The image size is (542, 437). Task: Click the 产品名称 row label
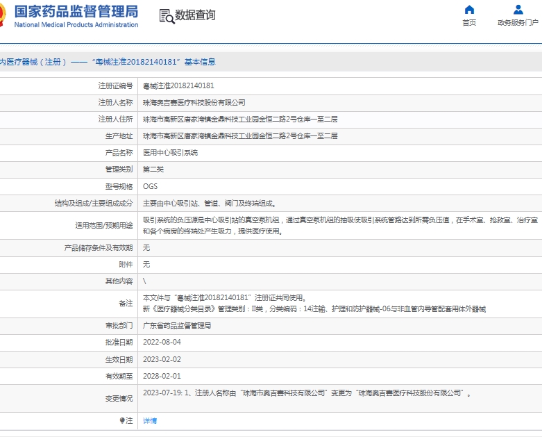pos(119,153)
